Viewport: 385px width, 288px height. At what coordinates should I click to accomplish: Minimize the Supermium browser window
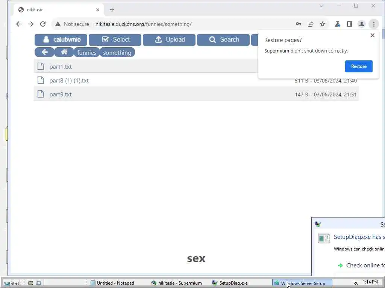(x=339, y=6)
